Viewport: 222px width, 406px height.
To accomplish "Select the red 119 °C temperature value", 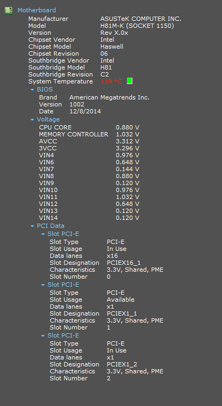I will (x=111, y=81).
